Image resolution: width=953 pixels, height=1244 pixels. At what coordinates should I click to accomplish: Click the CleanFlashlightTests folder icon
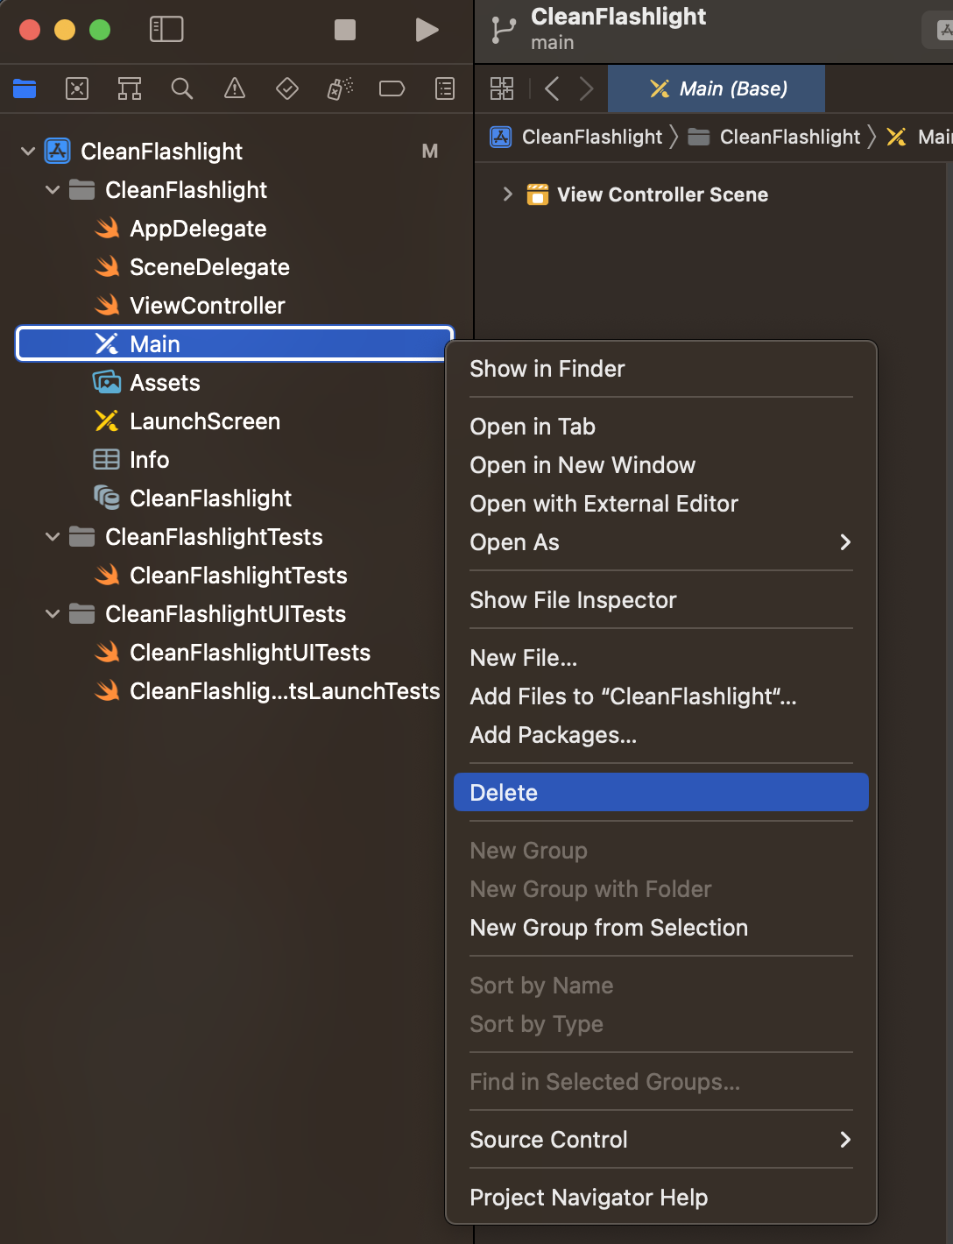click(81, 537)
